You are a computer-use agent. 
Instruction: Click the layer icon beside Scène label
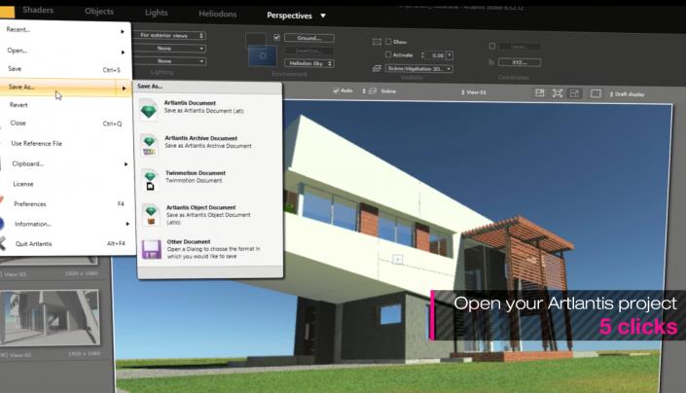coord(373,90)
